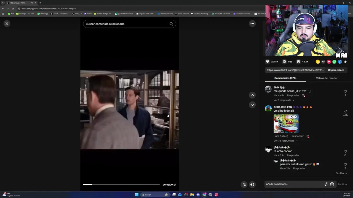This screenshot has height=198, width=353.
Task: Open the Script Tail Beat bookmark
Action: tap(182, 14)
